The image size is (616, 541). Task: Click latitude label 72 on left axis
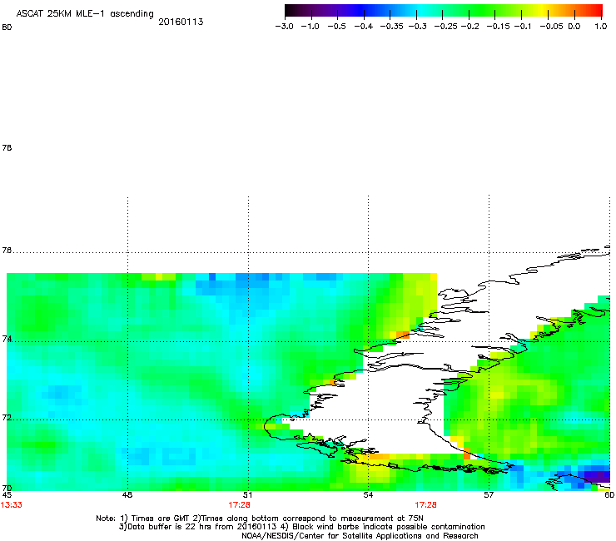pos(7,418)
